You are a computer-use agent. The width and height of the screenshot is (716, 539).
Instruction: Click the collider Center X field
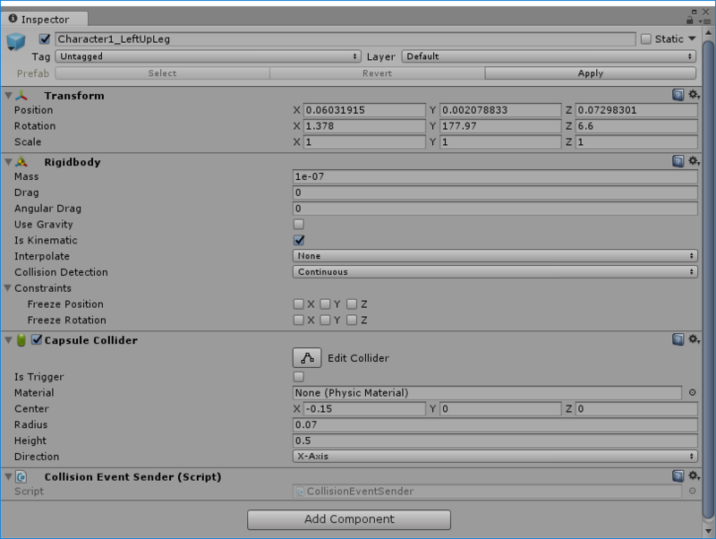364,409
